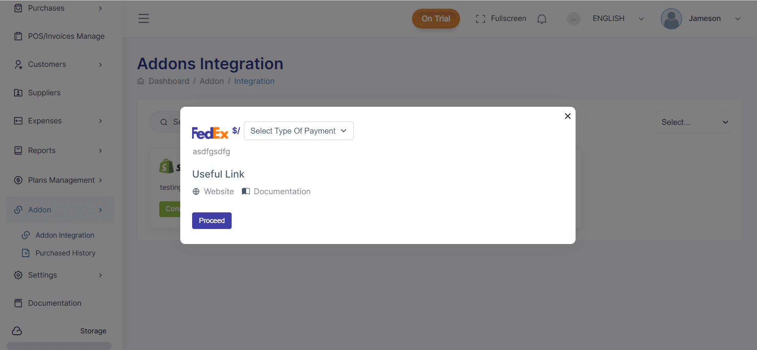
Task: Click the On Trial badge
Action: 436,19
